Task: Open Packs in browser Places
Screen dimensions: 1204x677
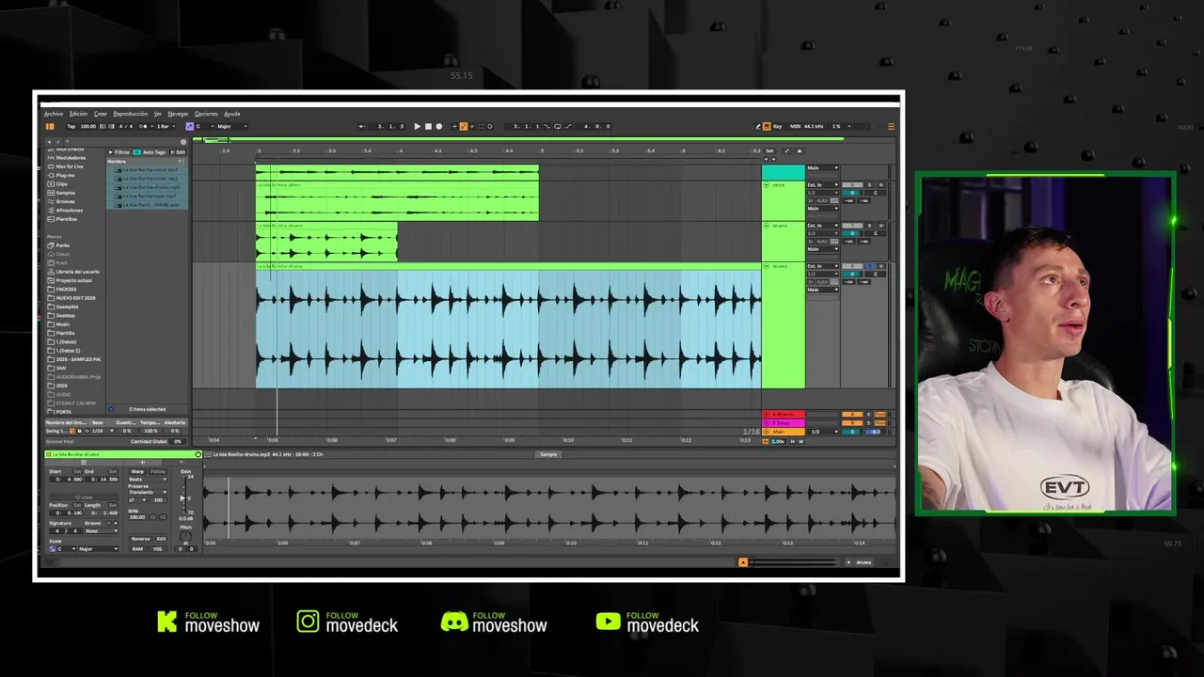Action: point(62,245)
